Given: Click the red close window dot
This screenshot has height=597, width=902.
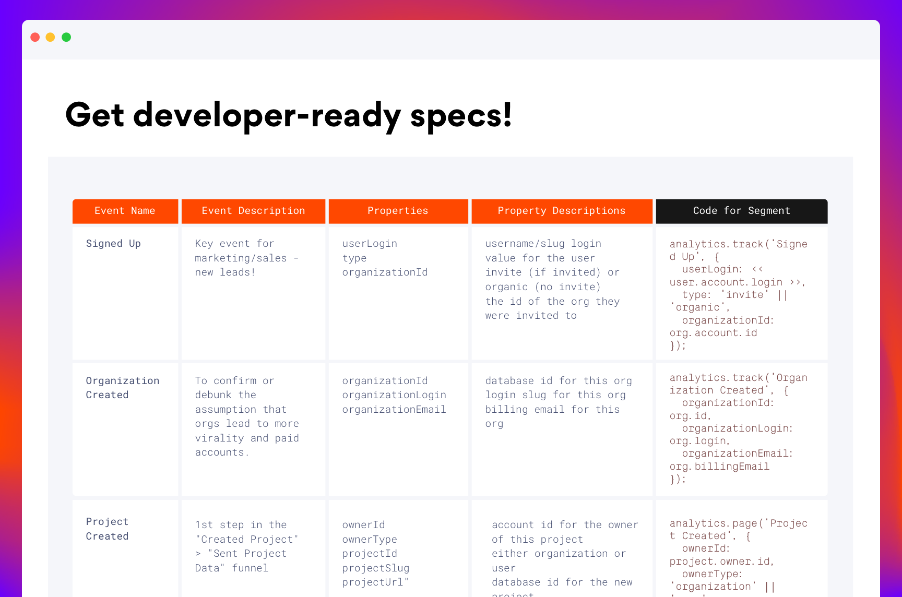Looking at the screenshot, I should pyautogui.click(x=35, y=37).
